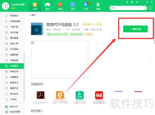The width and height of the screenshot is (155, 115).
Task: Open the red 有道 app icon
Action: pyautogui.click(x=99, y=95)
